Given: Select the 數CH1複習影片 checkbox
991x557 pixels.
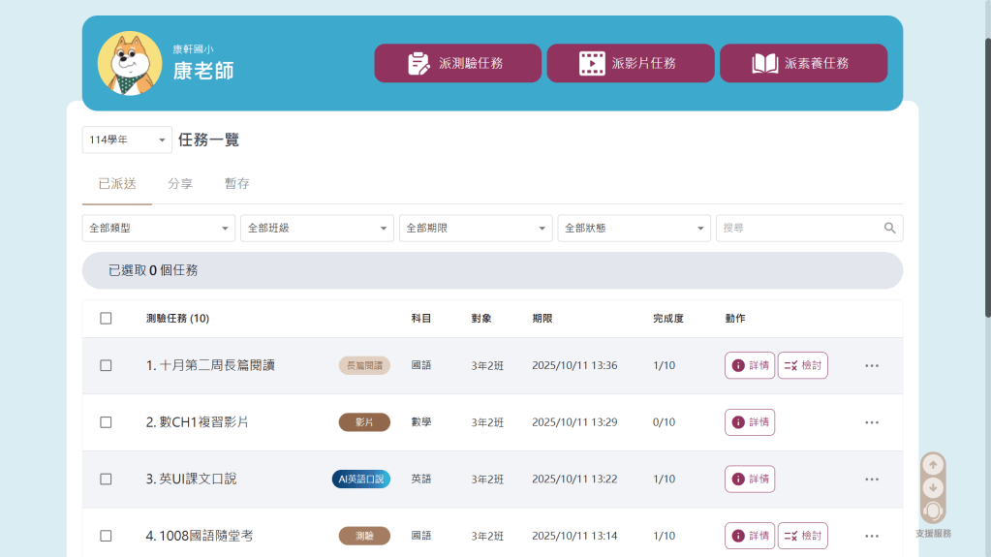Looking at the screenshot, I should 106,422.
